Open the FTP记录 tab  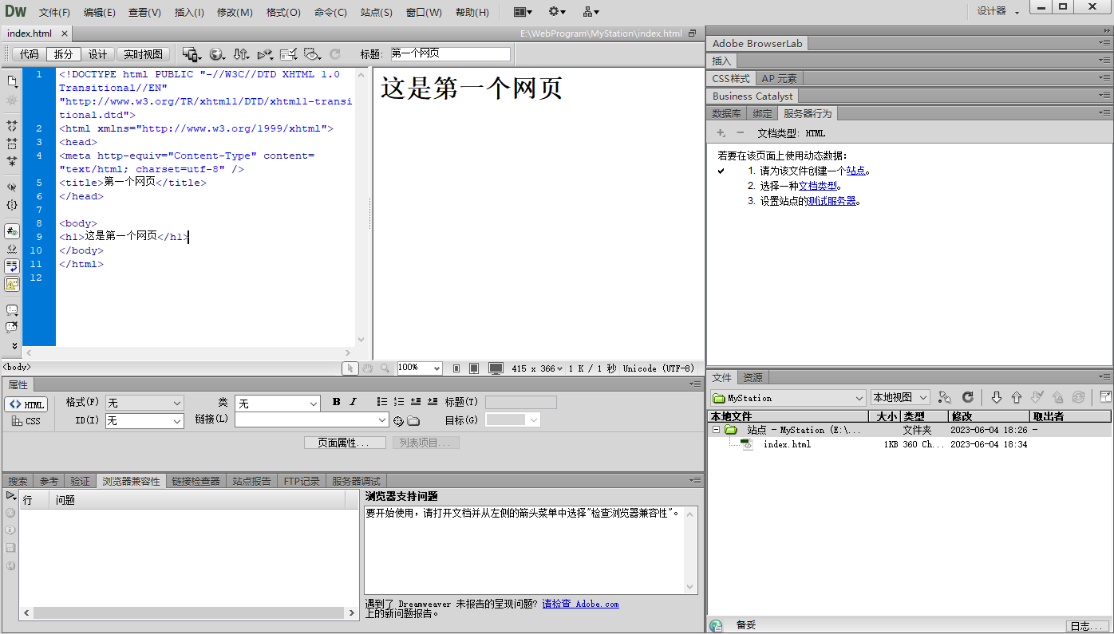(x=302, y=481)
